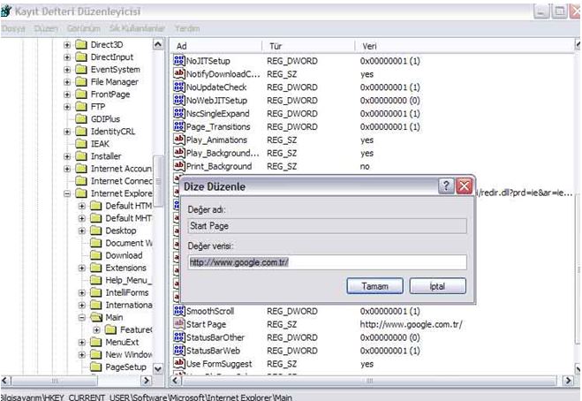Screen dimensions: 582x401
Task: Expand the MenuExt registry key
Action: [81, 342]
